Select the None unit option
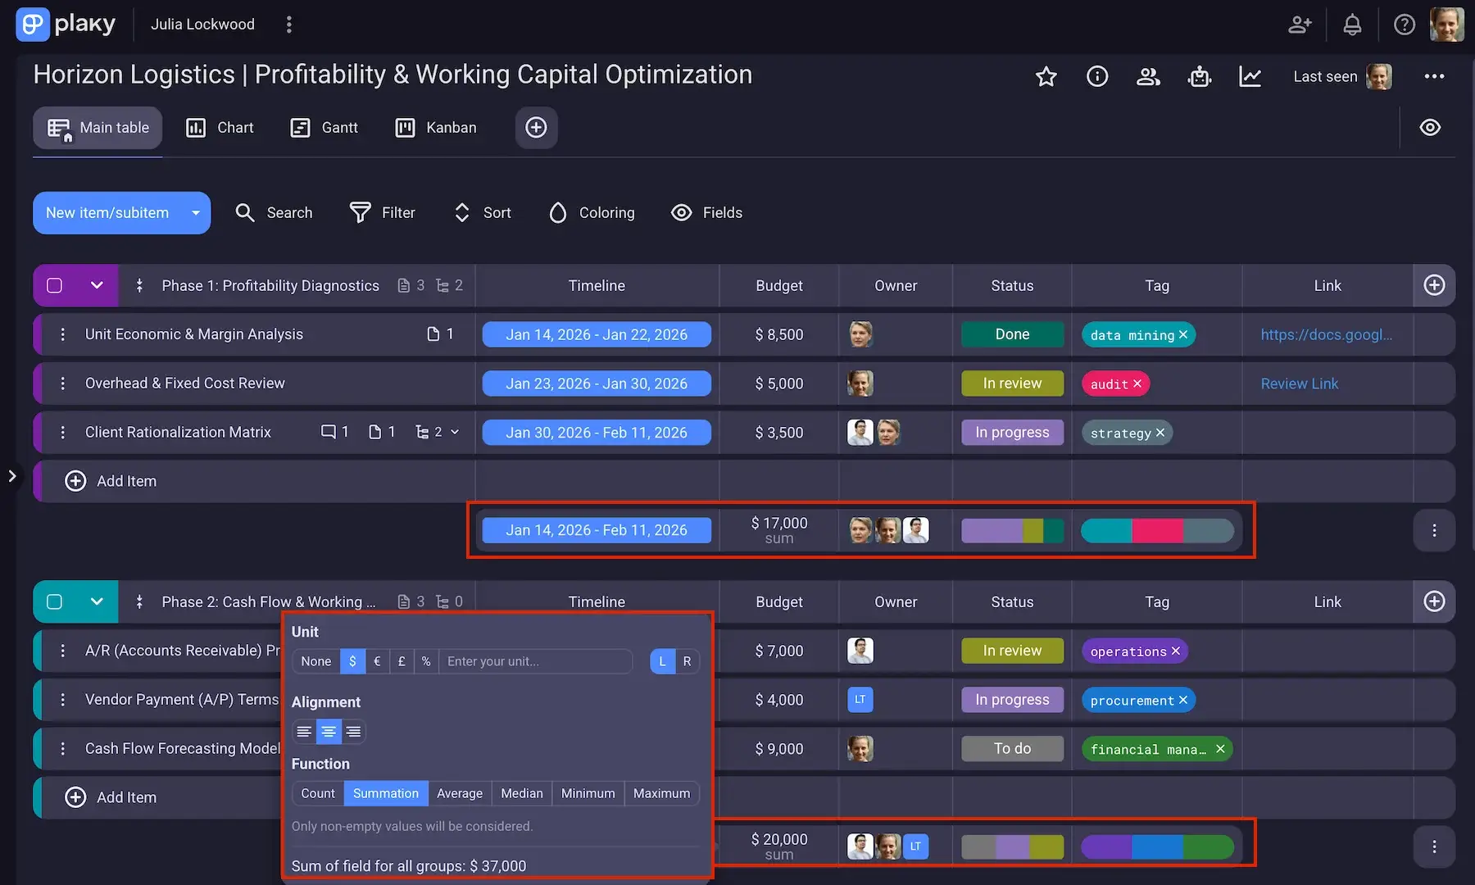The height and width of the screenshot is (885, 1475). click(316, 661)
